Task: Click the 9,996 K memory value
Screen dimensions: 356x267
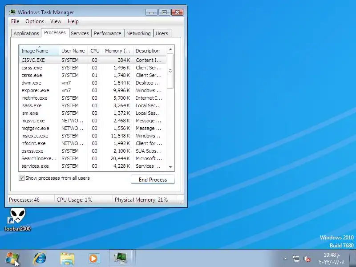Action: coord(121,90)
